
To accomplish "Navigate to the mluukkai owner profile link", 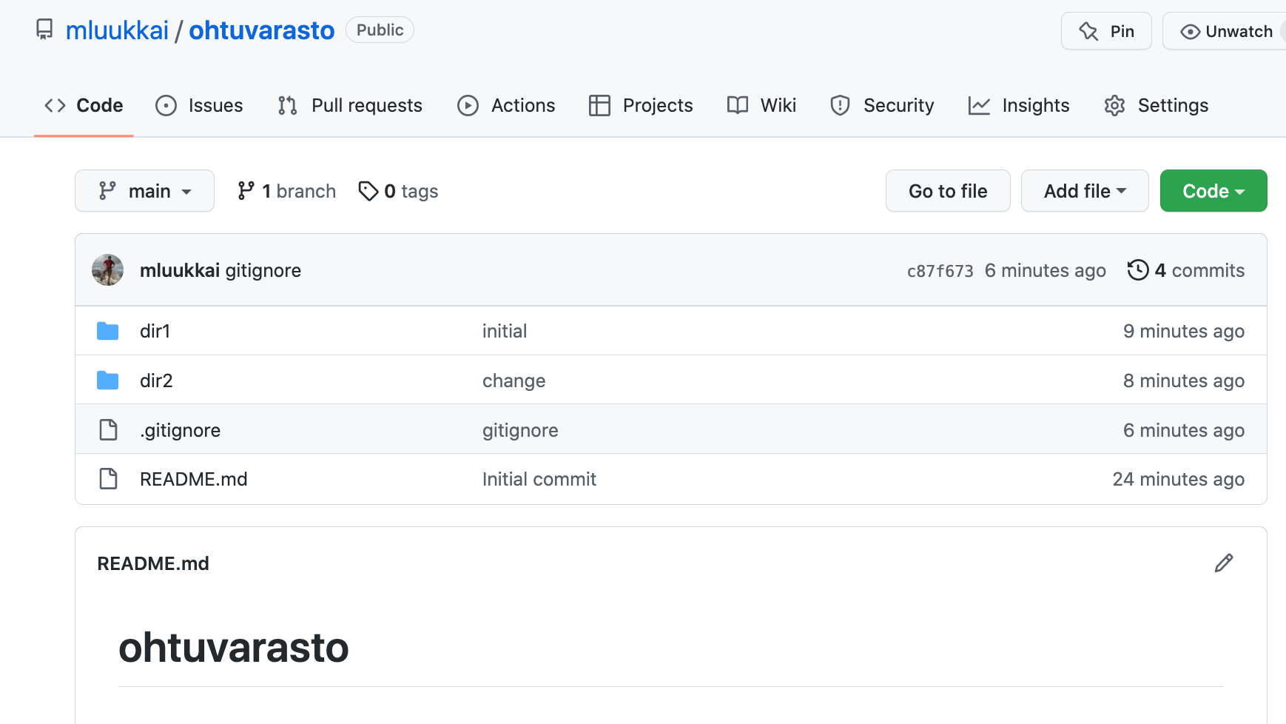I will pyautogui.click(x=117, y=30).
